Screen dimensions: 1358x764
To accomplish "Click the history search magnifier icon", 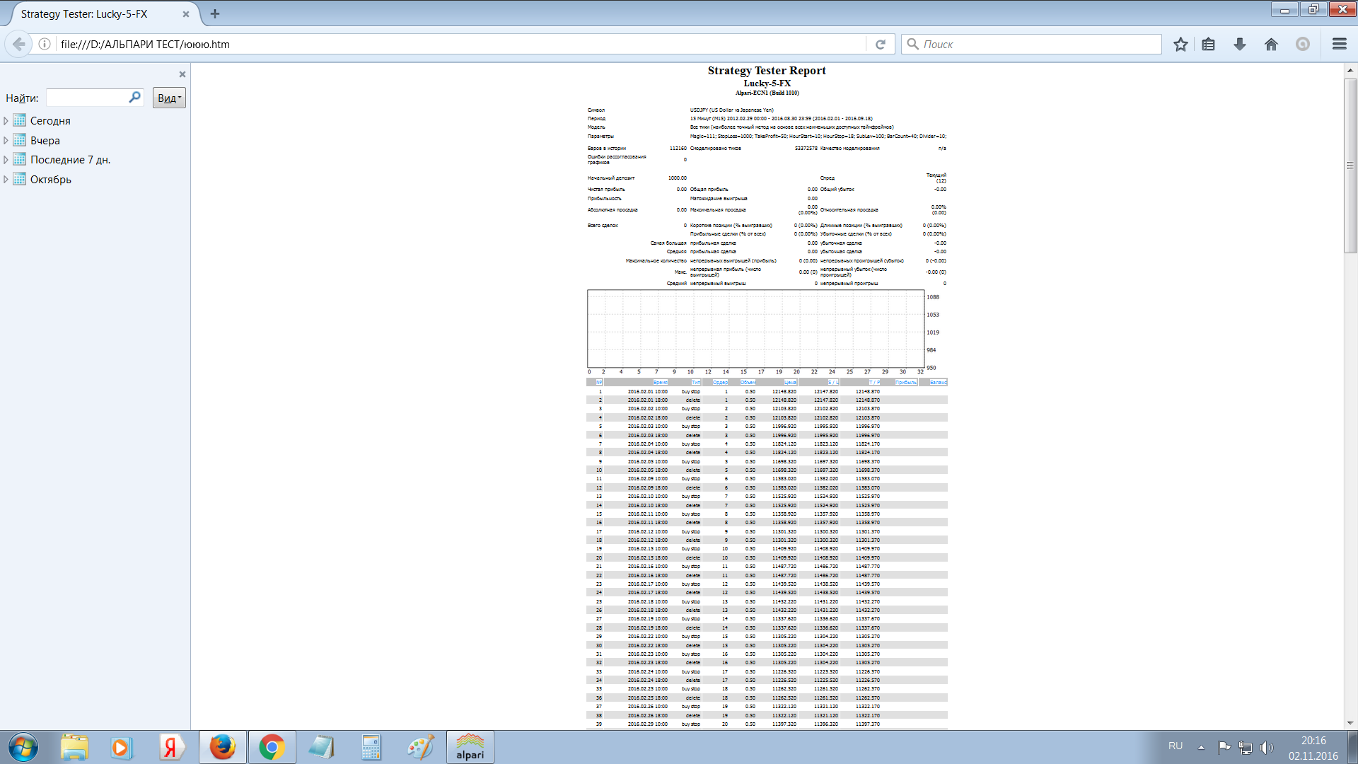I will click(134, 97).
